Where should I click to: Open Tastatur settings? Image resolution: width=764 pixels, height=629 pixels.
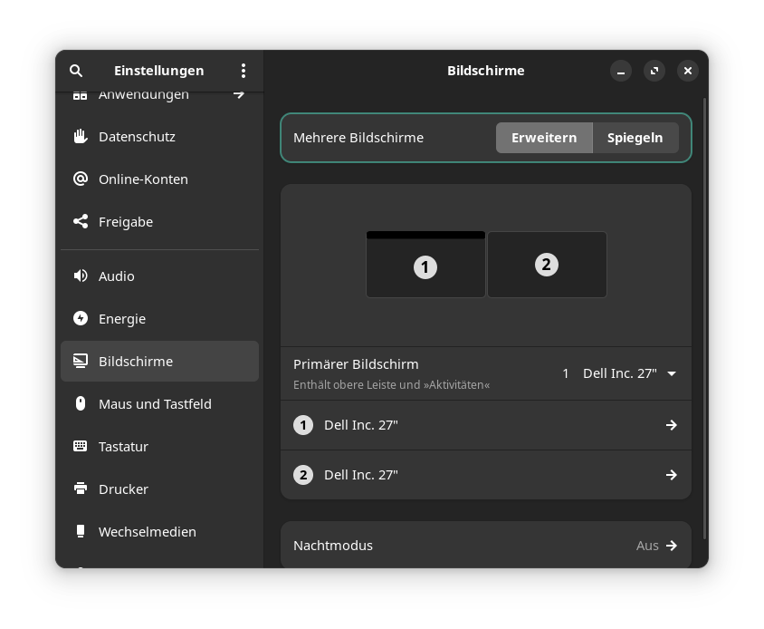160,446
